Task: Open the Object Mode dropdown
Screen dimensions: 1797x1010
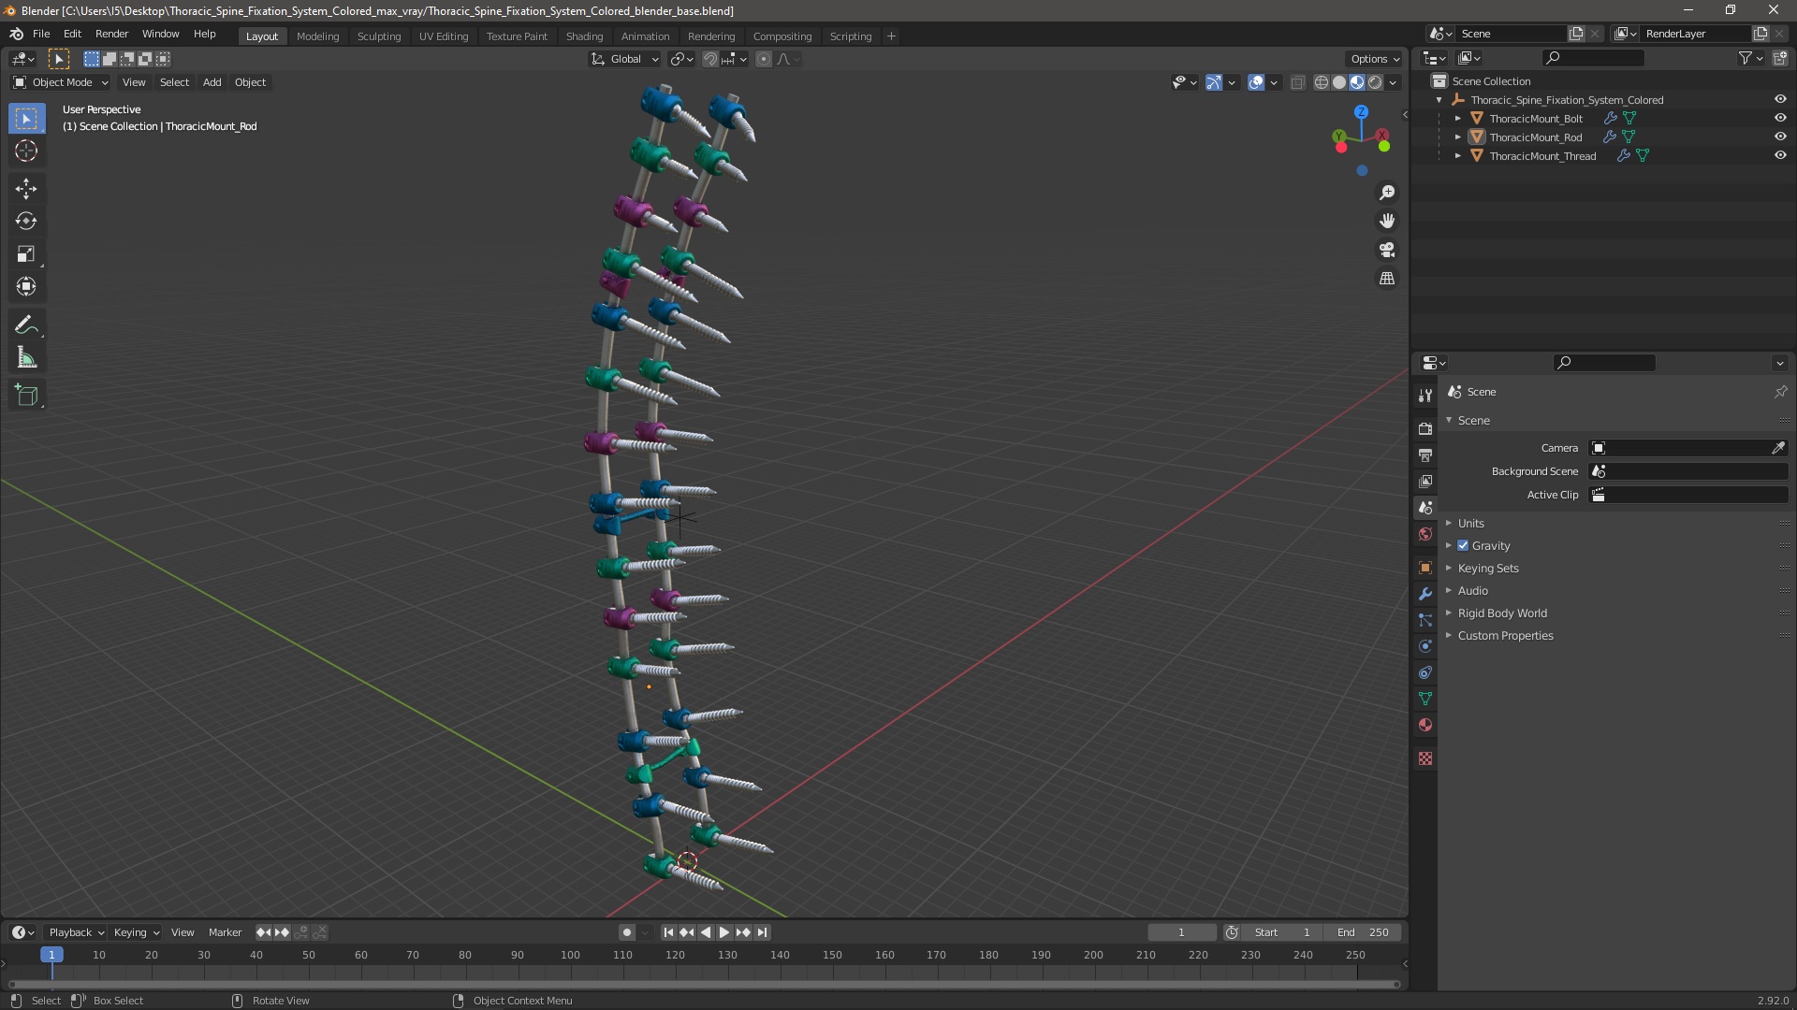Action: [62, 82]
